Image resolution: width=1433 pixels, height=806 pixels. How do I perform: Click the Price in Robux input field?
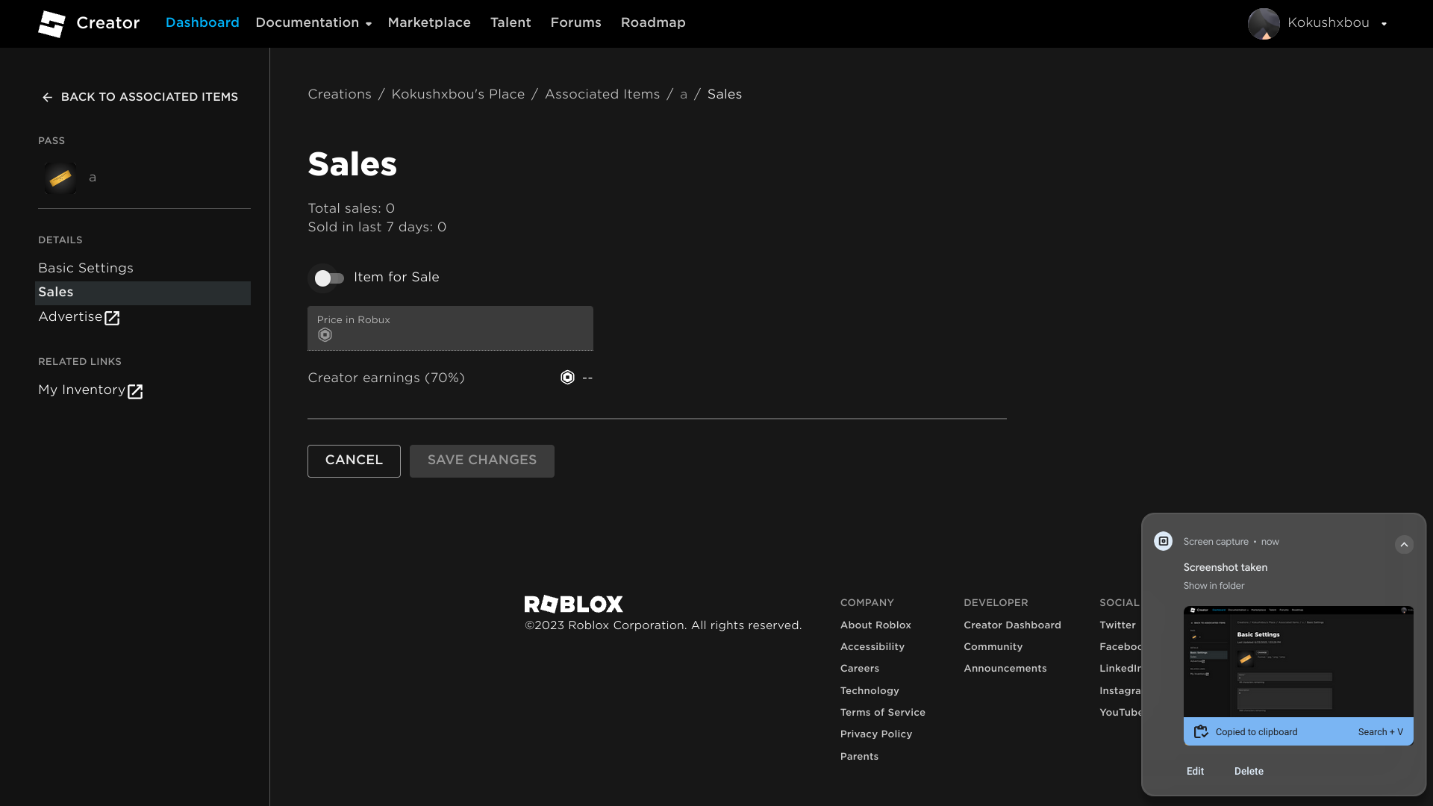(450, 328)
